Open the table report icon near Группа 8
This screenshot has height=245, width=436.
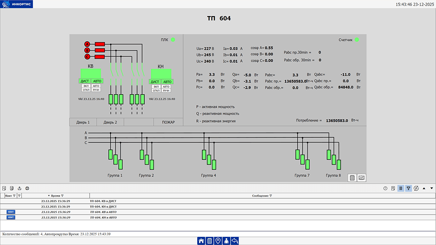pos(353,178)
